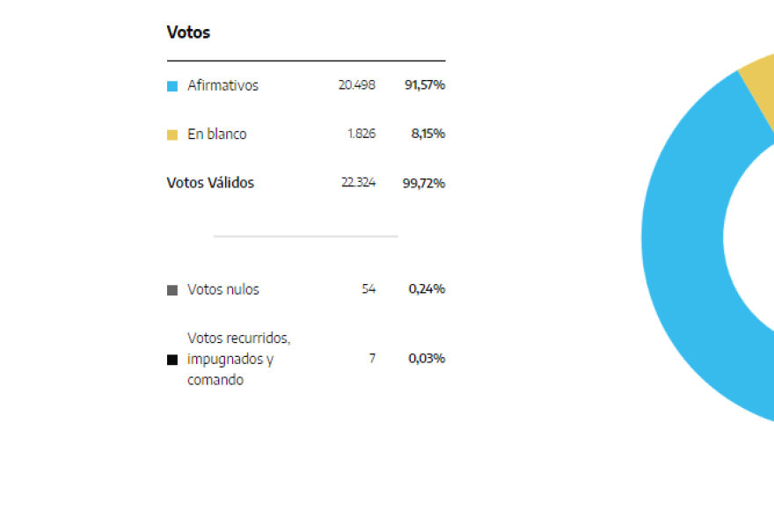774x510 pixels.
Task: Click the Votos recurridos, impugnados y comando label
Action: coord(239,359)
